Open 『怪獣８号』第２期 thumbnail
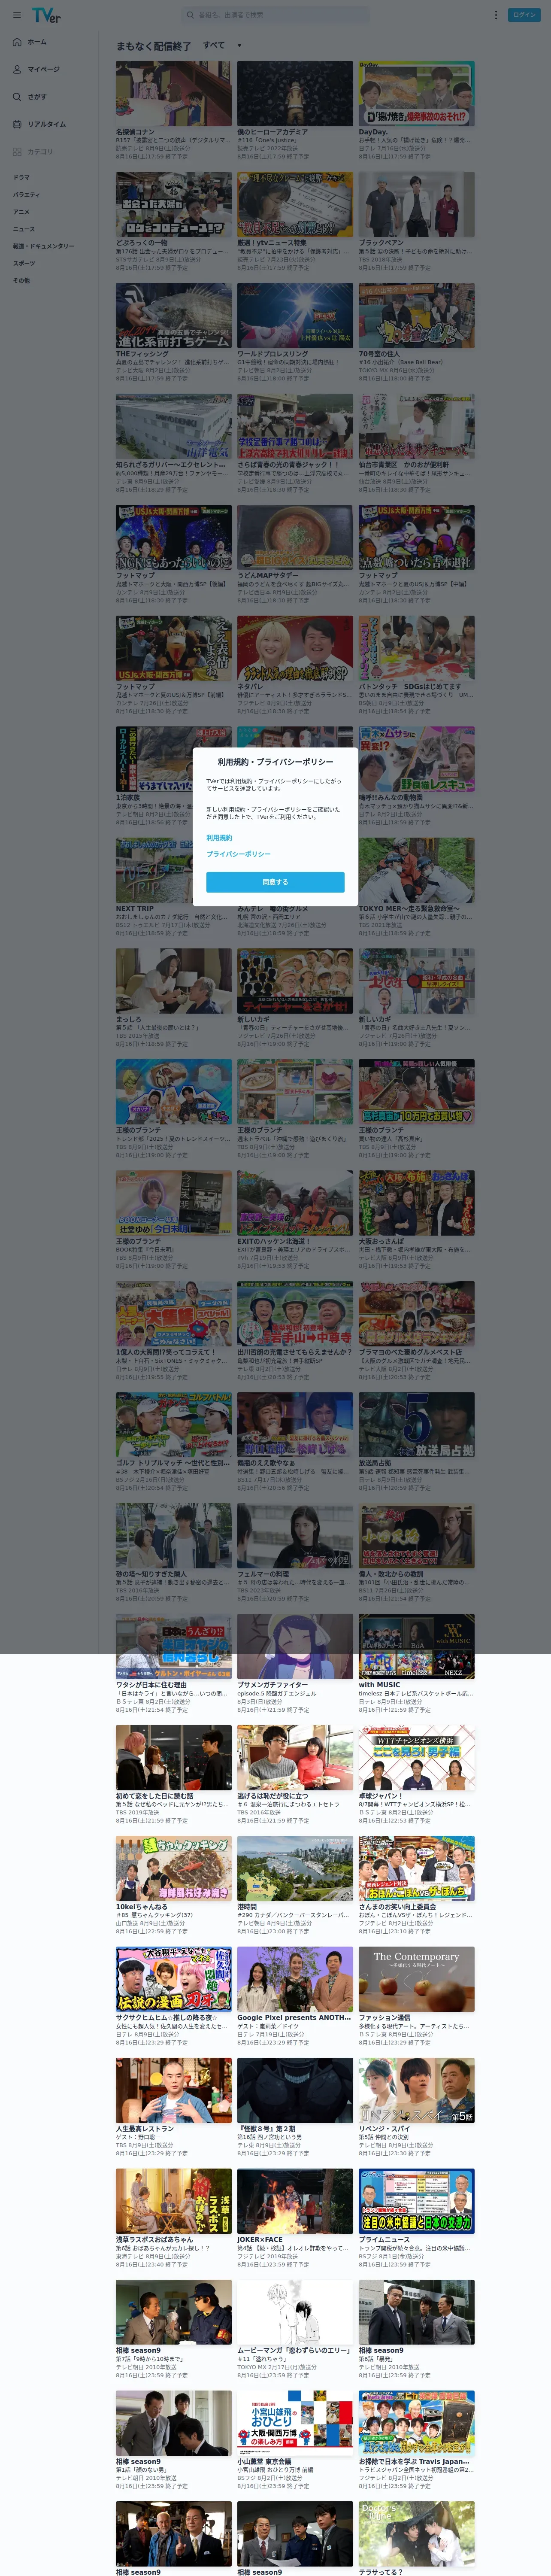This screenshot has height=2576, width=551. (x=295, y=2091)
